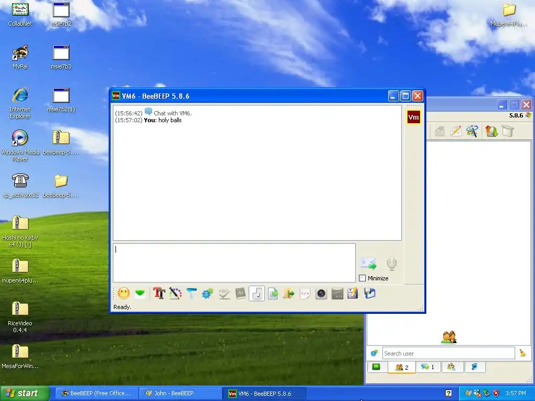Click the two-people users icon in user list

pyautogui.click(x=449, y=337)
